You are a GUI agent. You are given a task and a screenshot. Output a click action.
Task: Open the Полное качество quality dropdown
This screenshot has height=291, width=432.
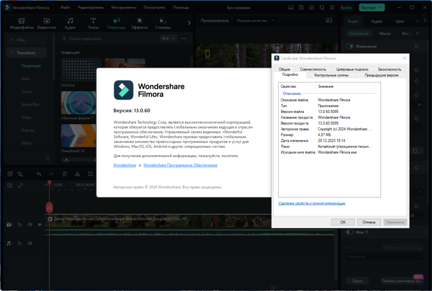(255, 21)
